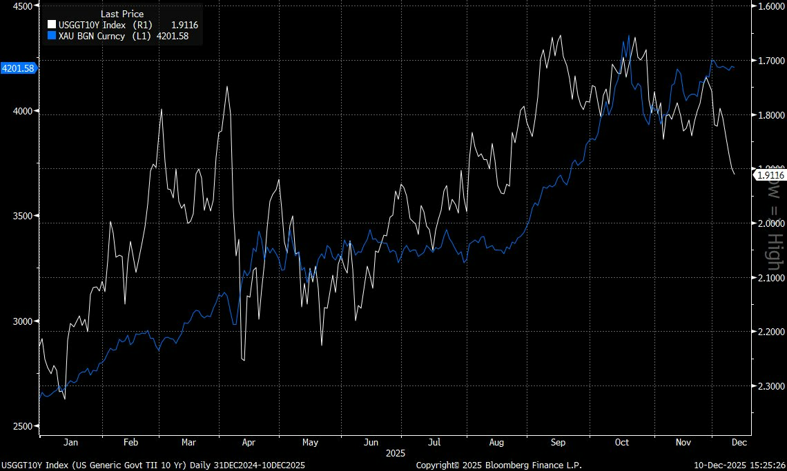Viewport: 787px width, 471px height.
Task: Click the blue 4201.58 left axis price tag
Action: coord(19,68)
